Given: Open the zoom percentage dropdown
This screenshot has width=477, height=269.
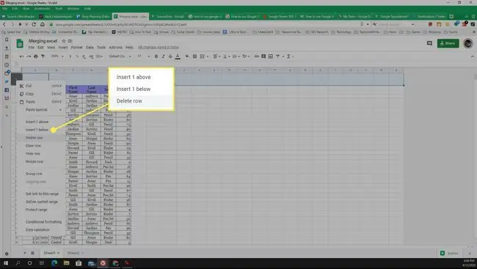Looking at the screenshot, I should pos(57,56).
